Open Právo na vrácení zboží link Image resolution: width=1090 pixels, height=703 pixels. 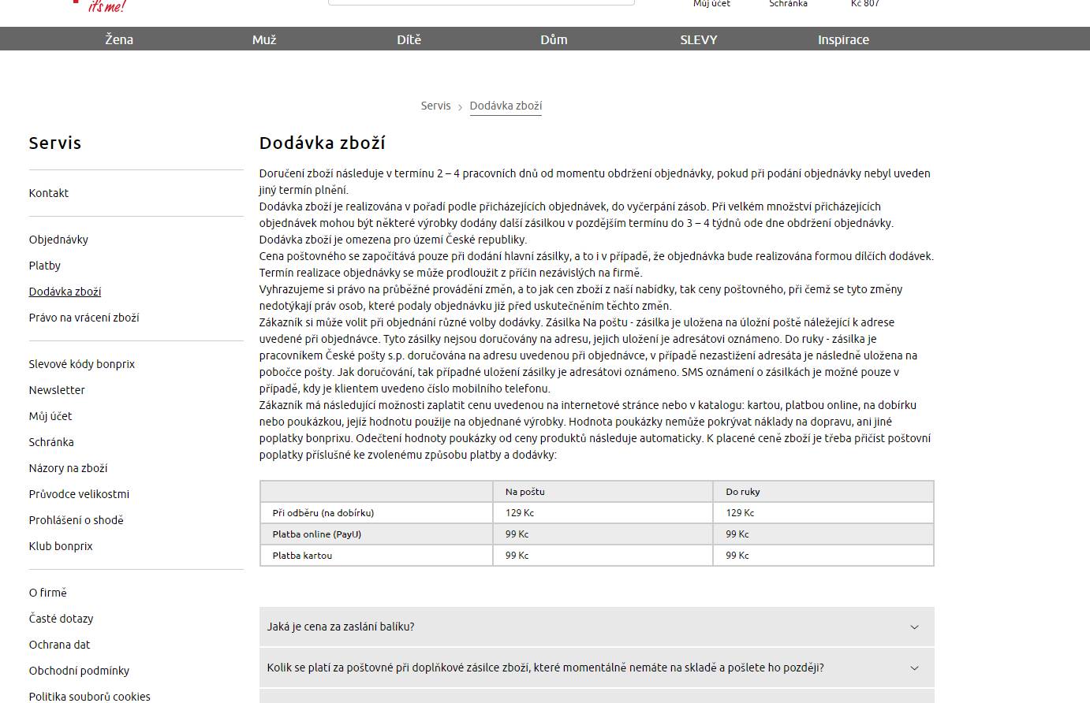84,318
